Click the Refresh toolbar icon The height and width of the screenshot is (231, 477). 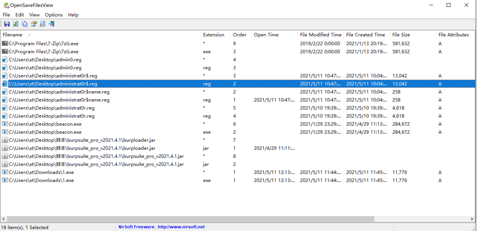point(16,24)
